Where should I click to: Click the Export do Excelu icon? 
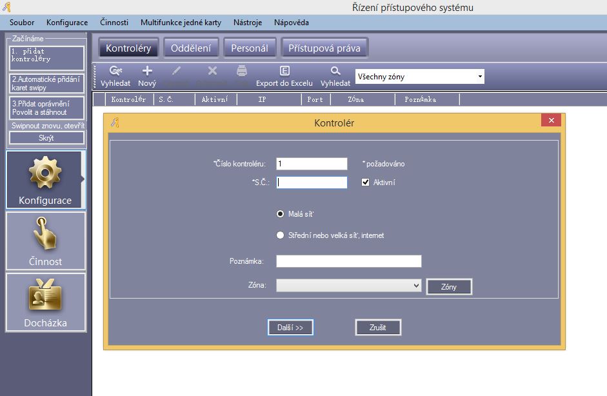click(x=284, y=76)
